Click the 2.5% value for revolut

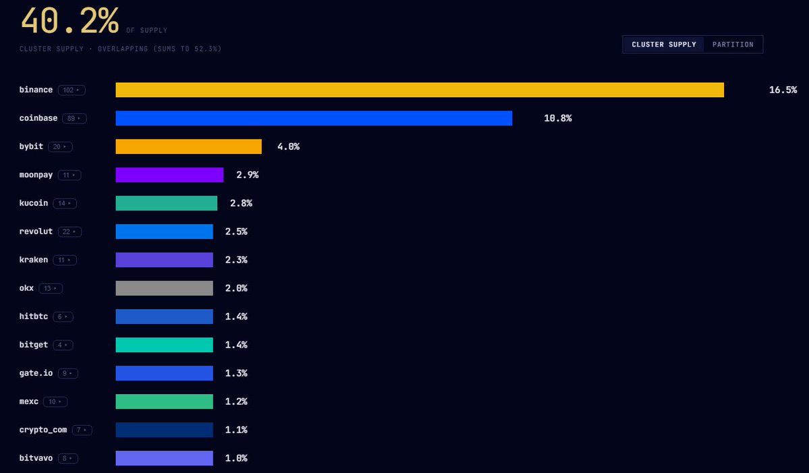click(236, 231)
